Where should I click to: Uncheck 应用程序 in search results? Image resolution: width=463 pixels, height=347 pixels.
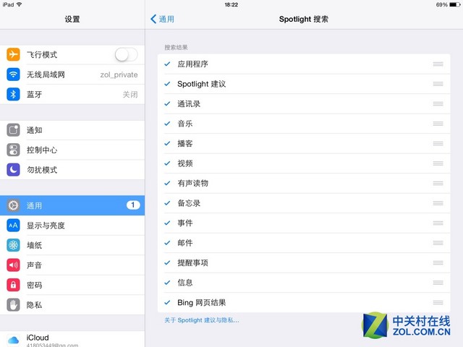[x=167, y=64]
